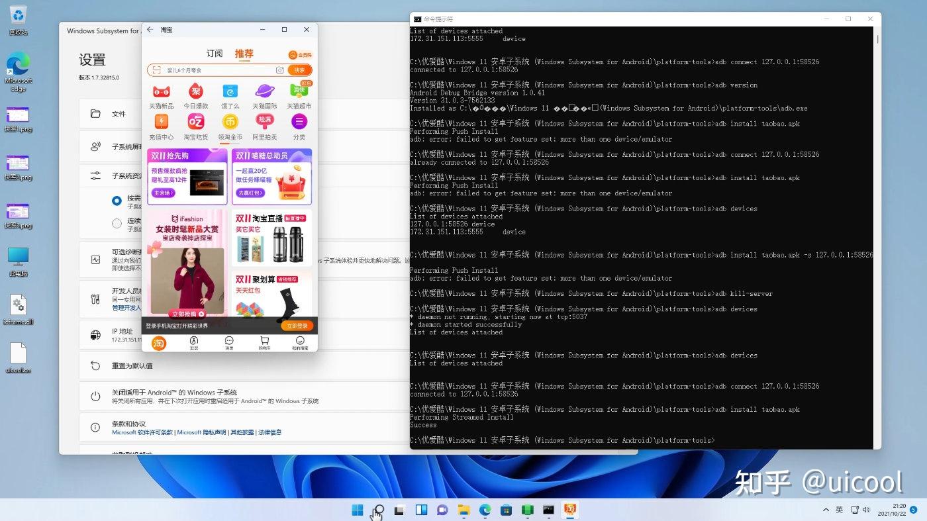Open Widgets on the taskbar

pyautogui.click(x=421, y=510)
